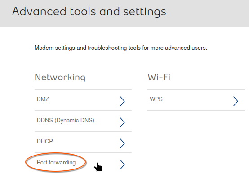Click the word "forwarding" in the Port entry
The width and height of the screenshot is (249, 173).
tap(62, 163)
